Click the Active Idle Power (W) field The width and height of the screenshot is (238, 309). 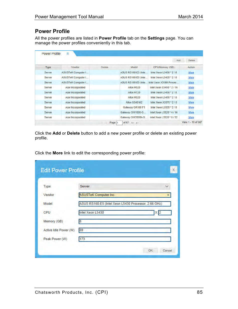[125, 230]
